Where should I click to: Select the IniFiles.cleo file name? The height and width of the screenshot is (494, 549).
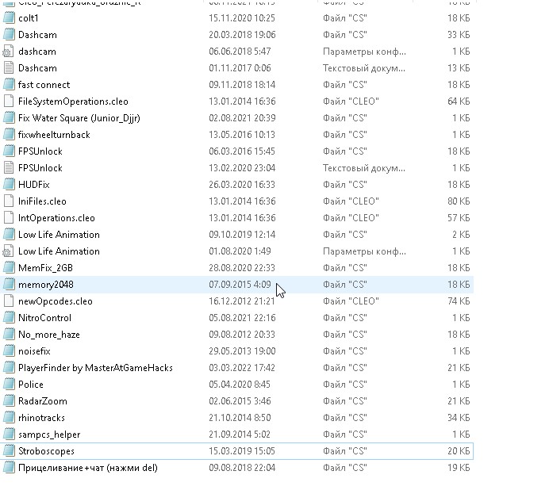(x=42, y=201)
